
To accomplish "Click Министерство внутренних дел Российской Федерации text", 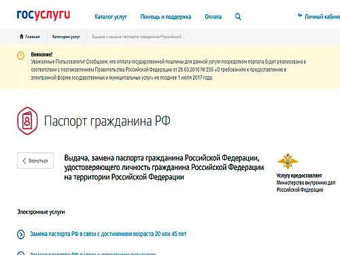I will pyautogui.click(x=306, y=186).
